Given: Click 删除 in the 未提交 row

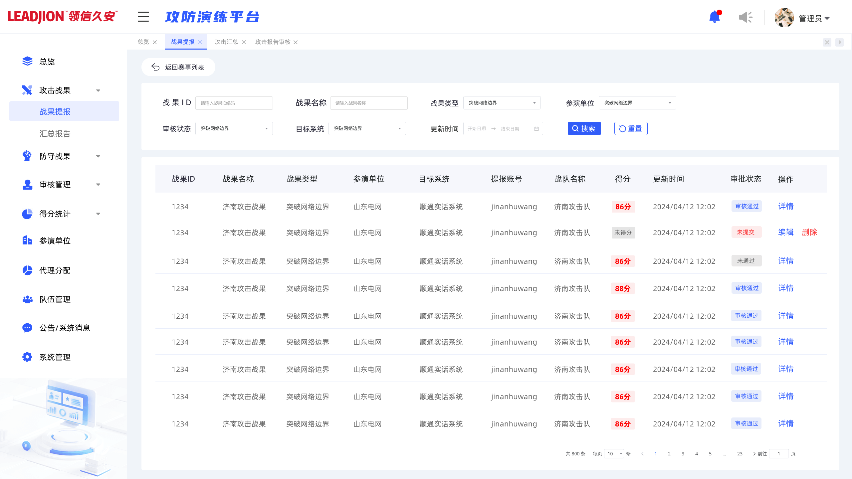Looking at the screenshot, I should (809, 232).
